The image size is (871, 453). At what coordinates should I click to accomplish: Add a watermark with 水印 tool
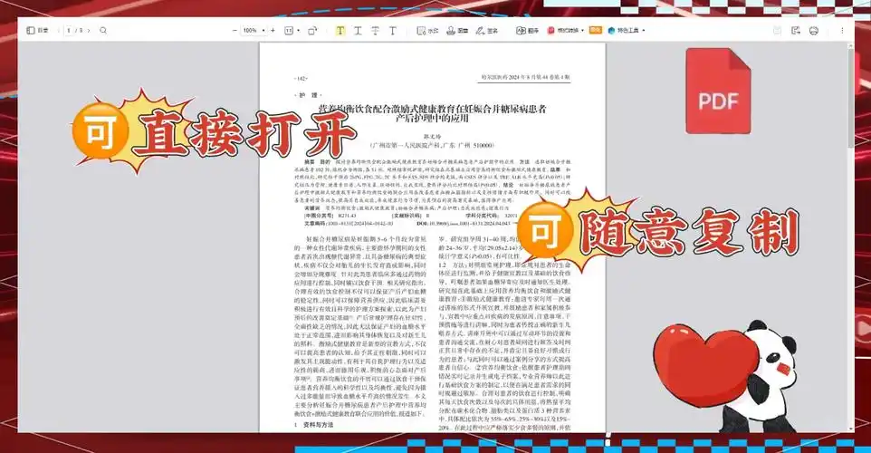click(427, 31)
